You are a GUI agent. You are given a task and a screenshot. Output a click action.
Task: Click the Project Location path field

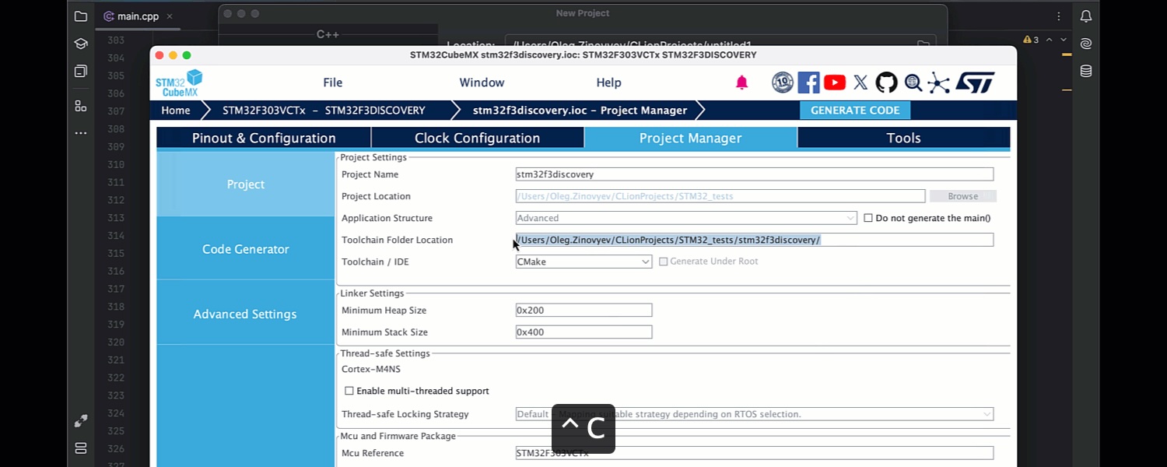[x=720, y=196]
